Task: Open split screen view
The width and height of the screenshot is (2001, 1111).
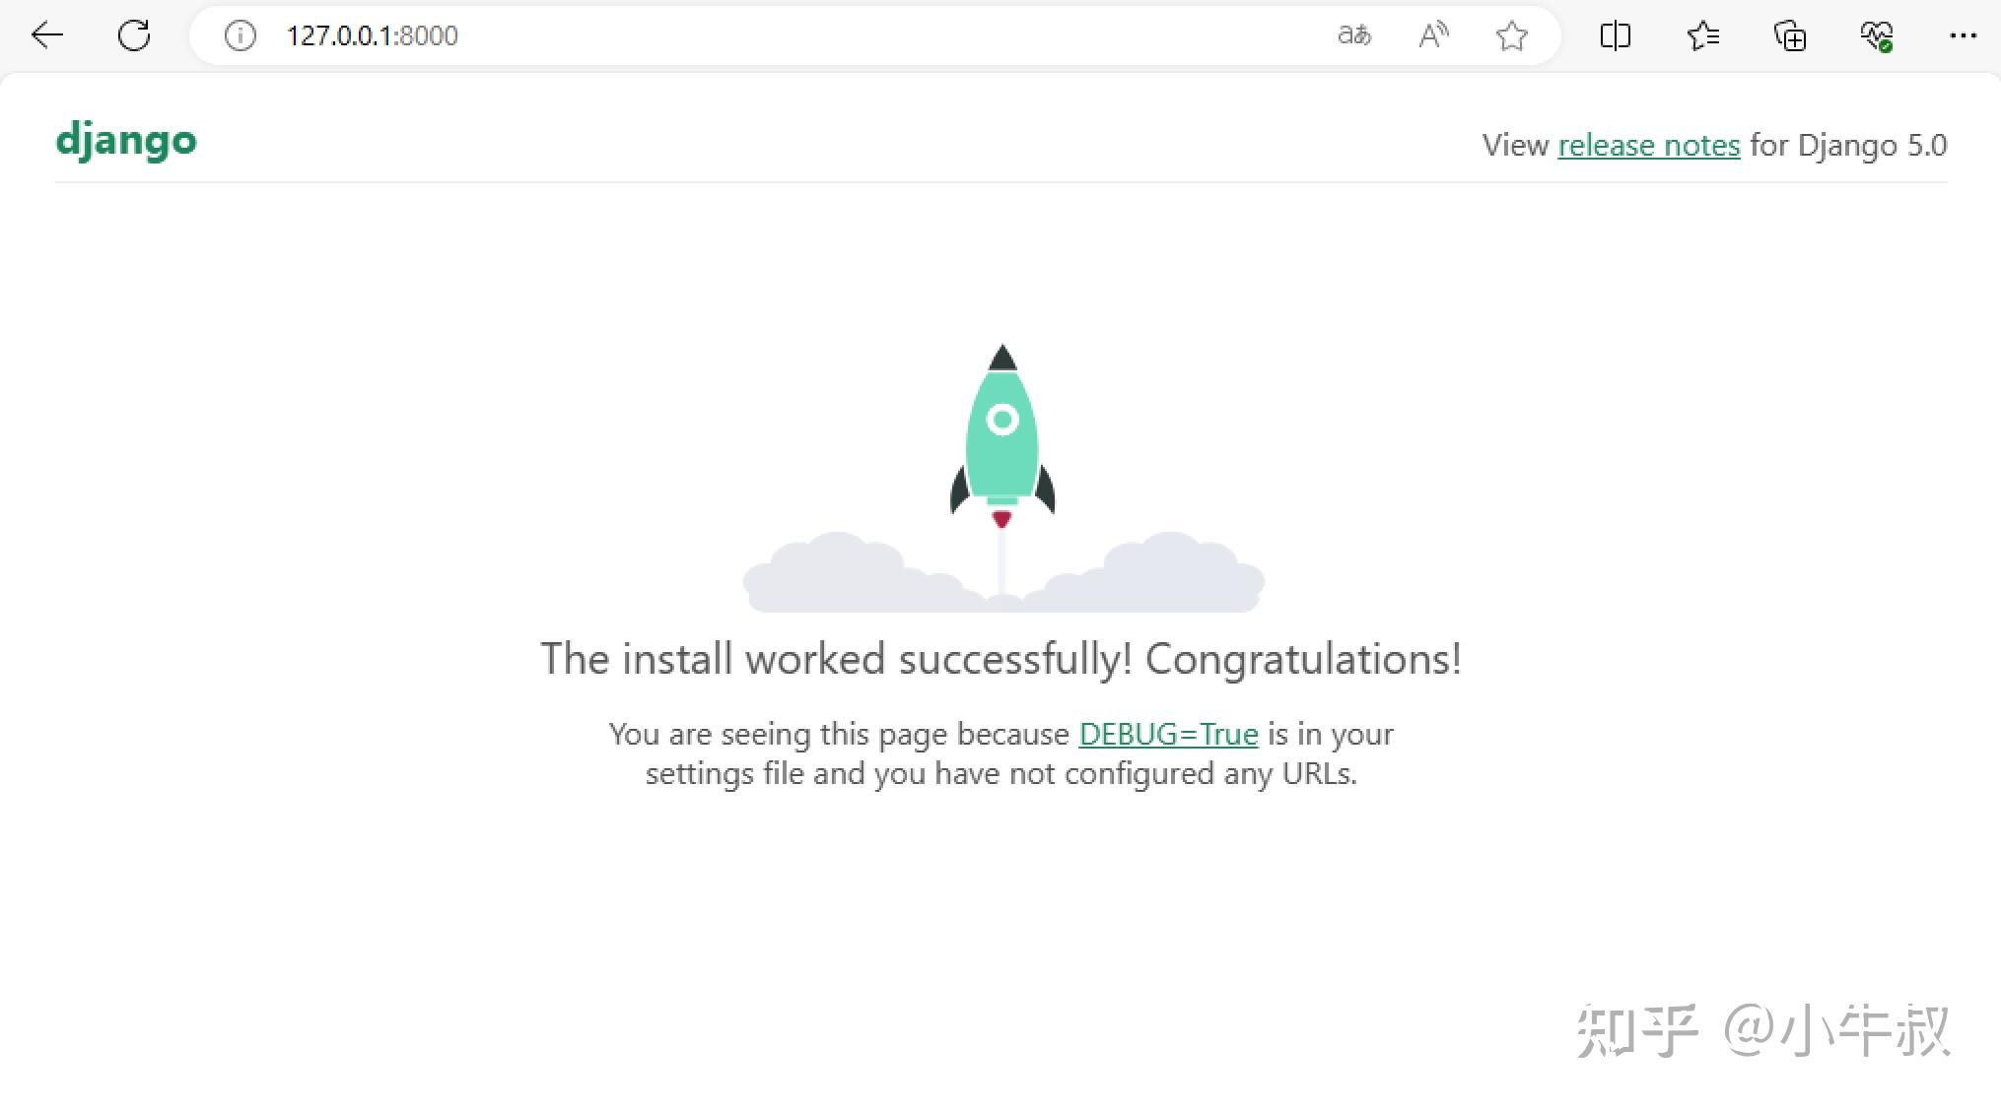Action: tap(1615, 35)
